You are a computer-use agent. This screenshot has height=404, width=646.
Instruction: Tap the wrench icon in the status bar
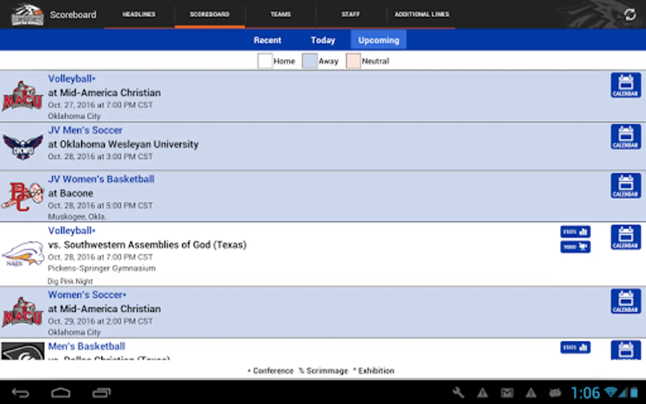coord(458,393)
